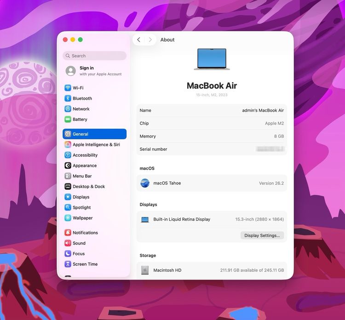This screenshot has height=320, width=345.
Task: Click the Macintosh HD label
Action: (x=167, y=270)
